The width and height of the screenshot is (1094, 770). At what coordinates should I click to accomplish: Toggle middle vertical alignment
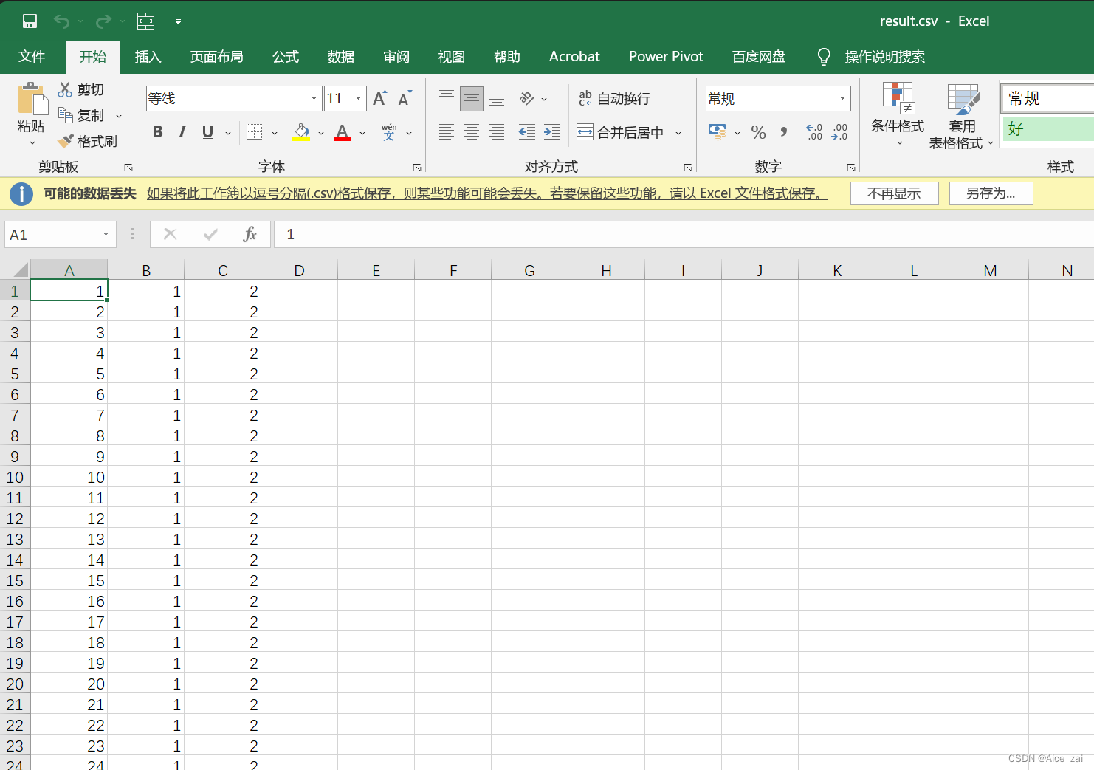coord(472,98)
